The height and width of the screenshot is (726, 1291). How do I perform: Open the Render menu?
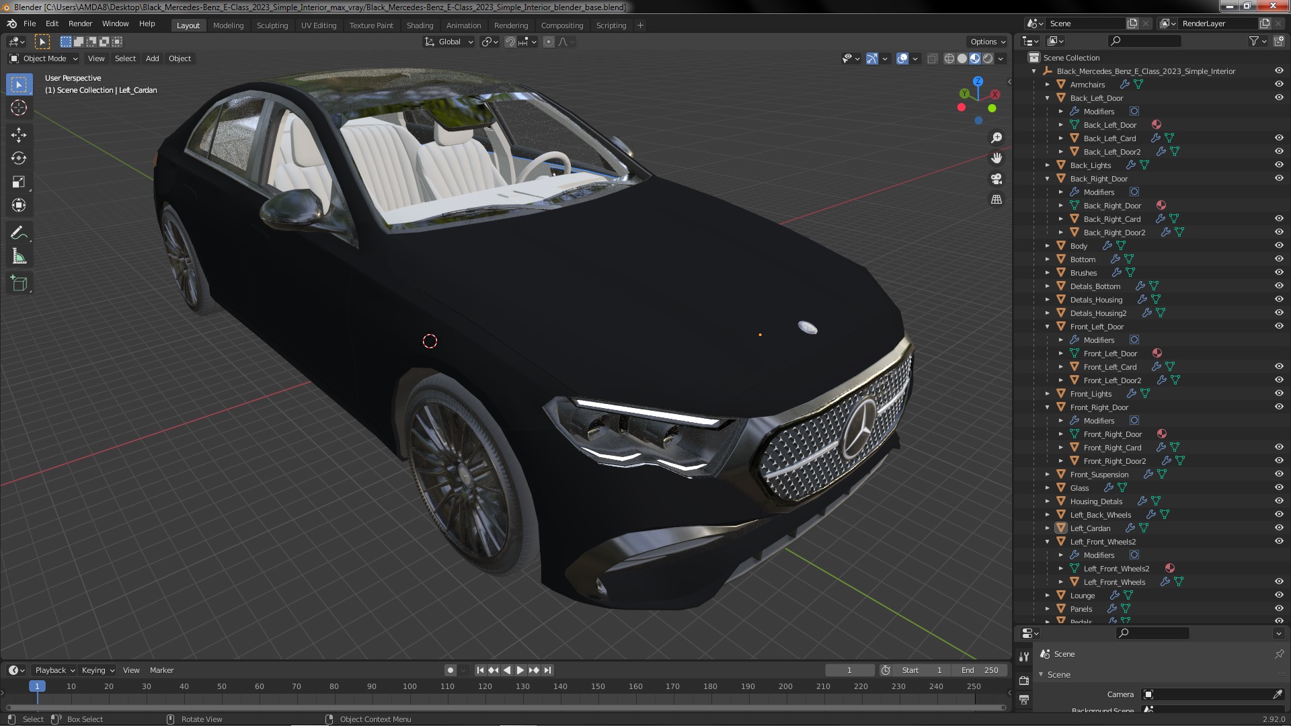pyautogui.click(x=80, y=24)
